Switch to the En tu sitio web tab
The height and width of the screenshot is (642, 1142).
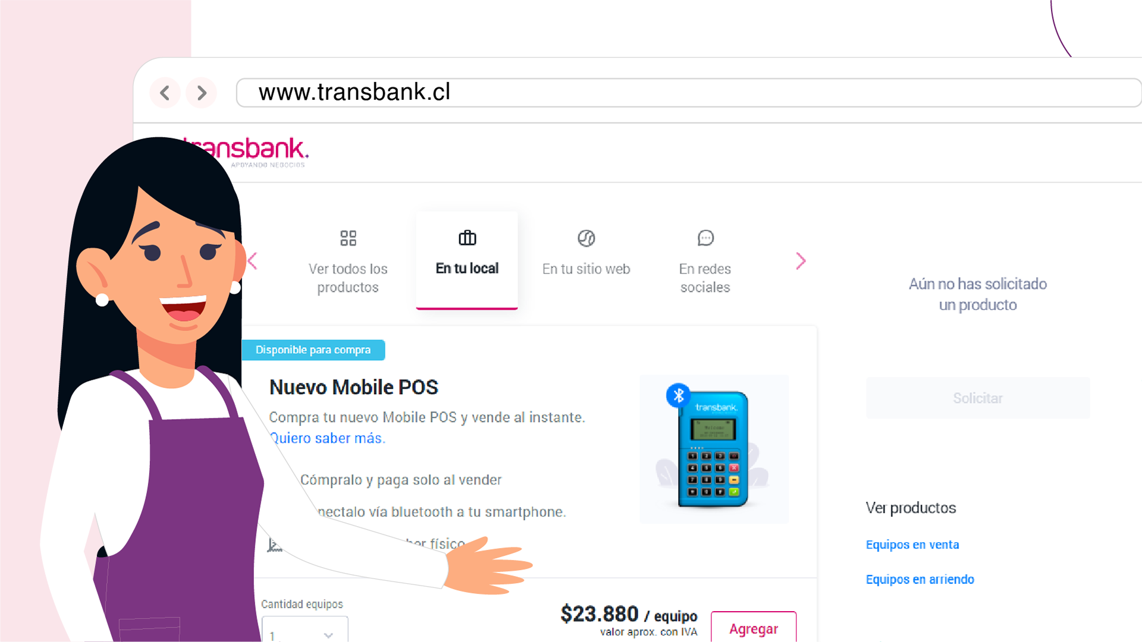(x=586, y=260)
